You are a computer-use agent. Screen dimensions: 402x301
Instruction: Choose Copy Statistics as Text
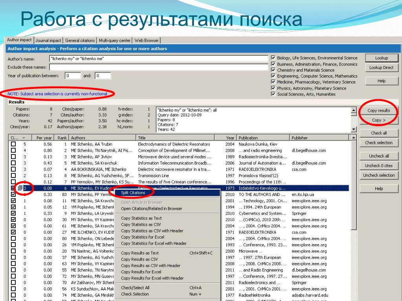tap(167, 218)
